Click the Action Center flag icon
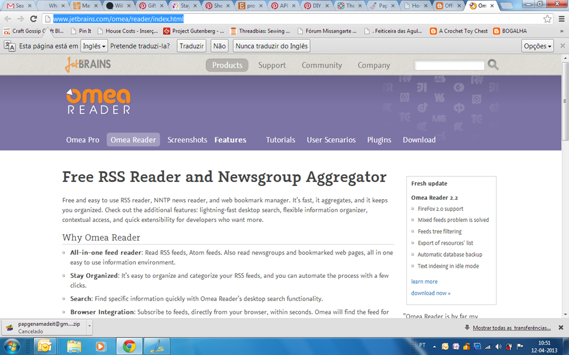 [520, 347]
